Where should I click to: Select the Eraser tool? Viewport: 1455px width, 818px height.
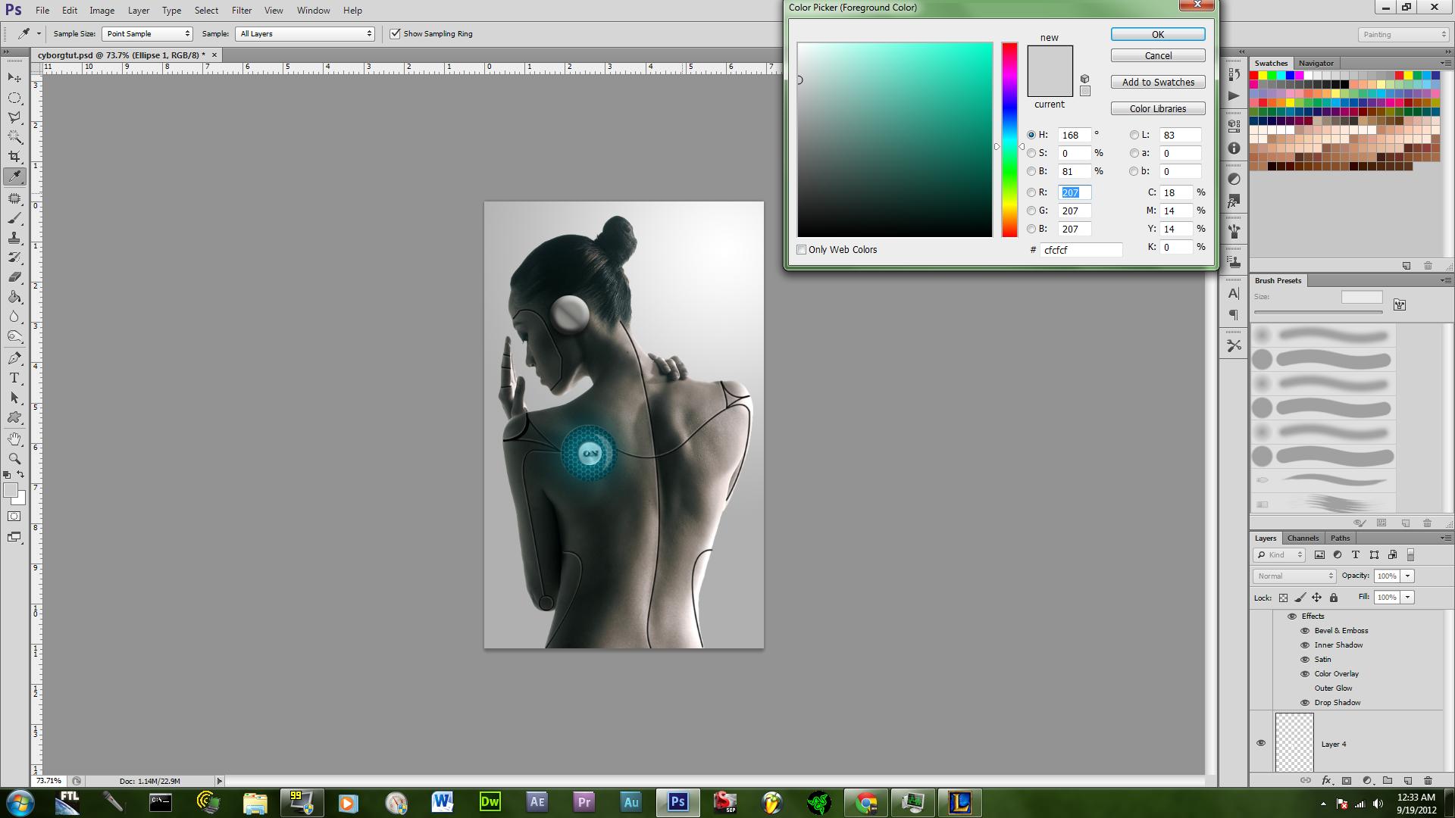(14, 277)
